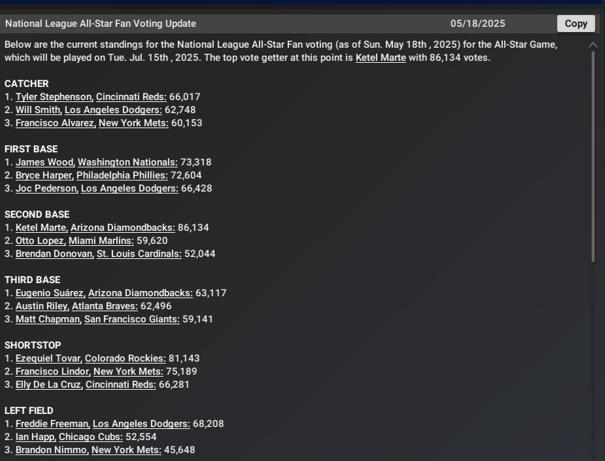Image resolution: width=605 pixels, height=461 pixels.
Task: Open St. Louis Cardinals team link
Action: (139, 254)
